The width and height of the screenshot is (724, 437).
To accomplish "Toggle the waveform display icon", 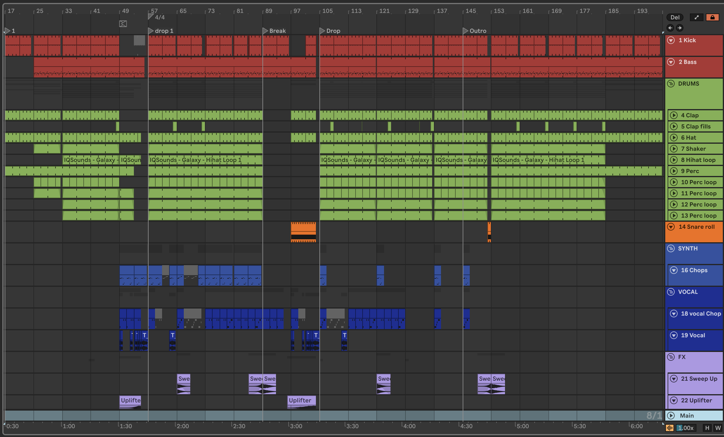I will (669, 428).
